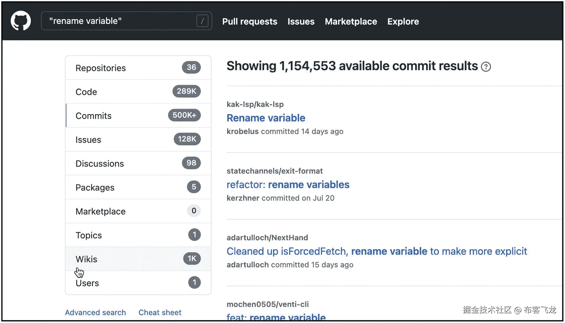
Task: Open the Cheat sheet link
Action: pyautogui.click(x=160, y=313)
